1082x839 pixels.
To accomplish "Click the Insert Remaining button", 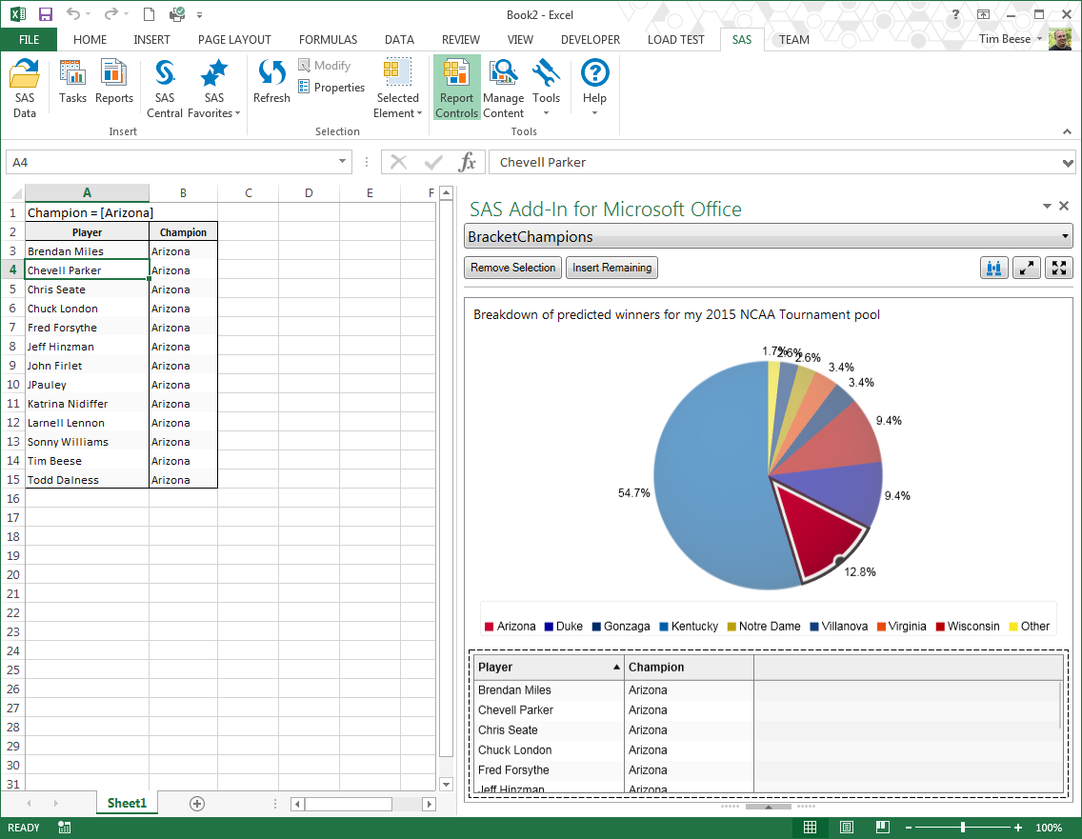I will [611, 268].
